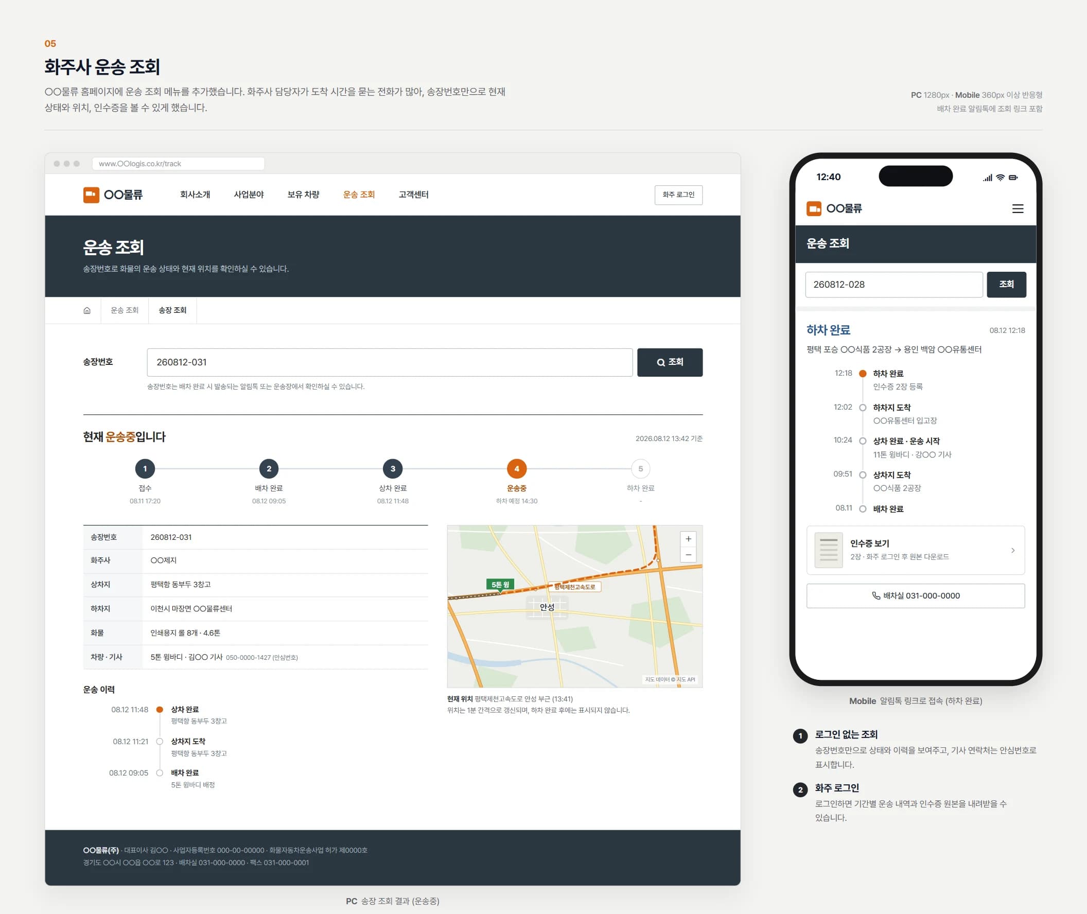Click the PC 조회 search button
Viewport: 1087px width, 914px height.
[x=670, y=362]
